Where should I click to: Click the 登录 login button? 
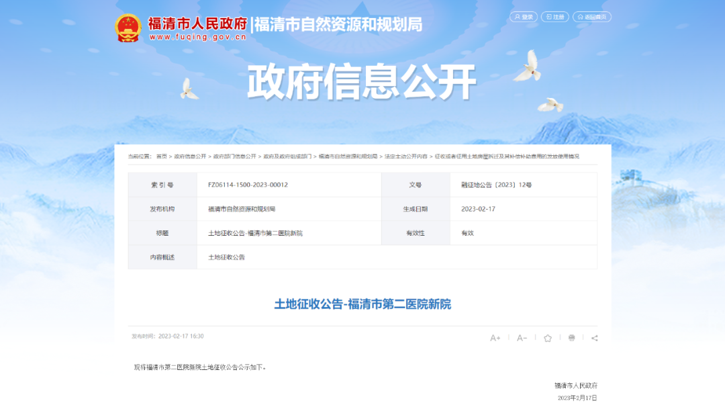[x=524, y=17]
